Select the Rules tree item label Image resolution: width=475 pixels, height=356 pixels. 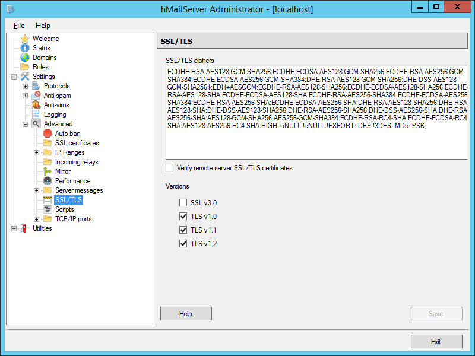40,67
